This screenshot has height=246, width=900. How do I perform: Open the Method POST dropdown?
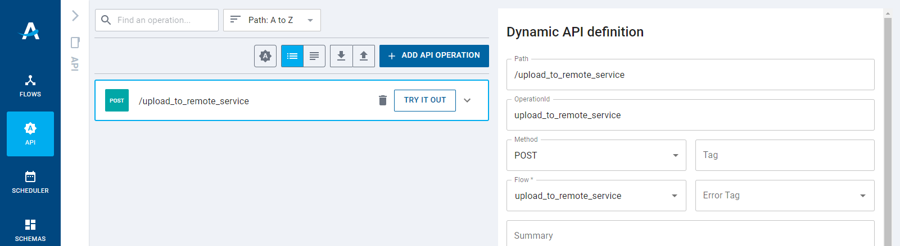click(x=596, y=155)
